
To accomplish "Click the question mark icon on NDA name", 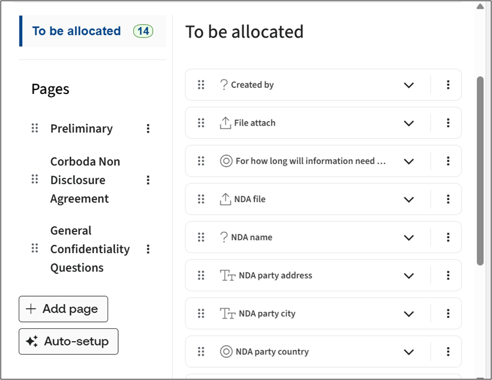I will 223,237.
